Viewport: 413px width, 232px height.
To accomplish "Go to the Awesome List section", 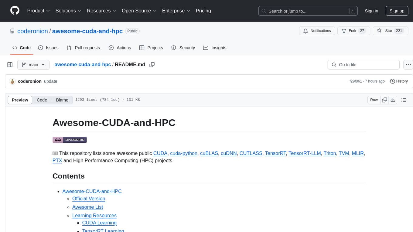I will (87, 207).
